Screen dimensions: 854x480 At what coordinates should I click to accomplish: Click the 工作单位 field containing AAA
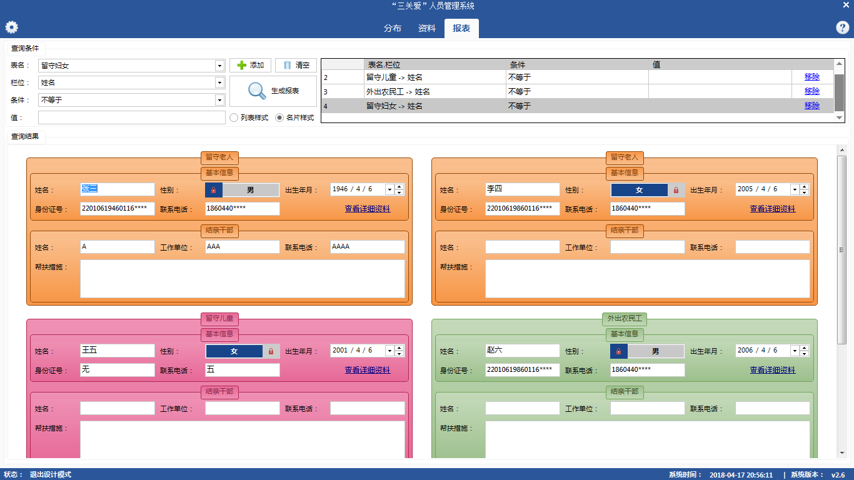point(243,247)
